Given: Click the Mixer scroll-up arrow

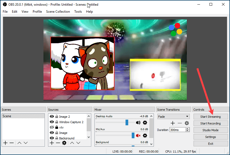Looking at the screenshot, I should click(x=151, y=116).
